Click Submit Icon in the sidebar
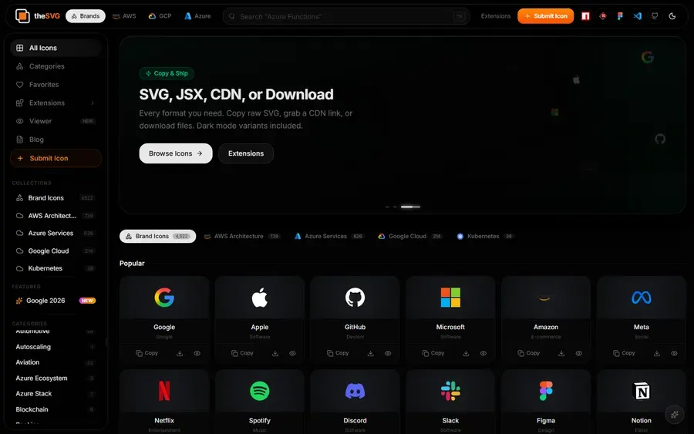Screen dimensions: 694x434 tap(56, 158)
